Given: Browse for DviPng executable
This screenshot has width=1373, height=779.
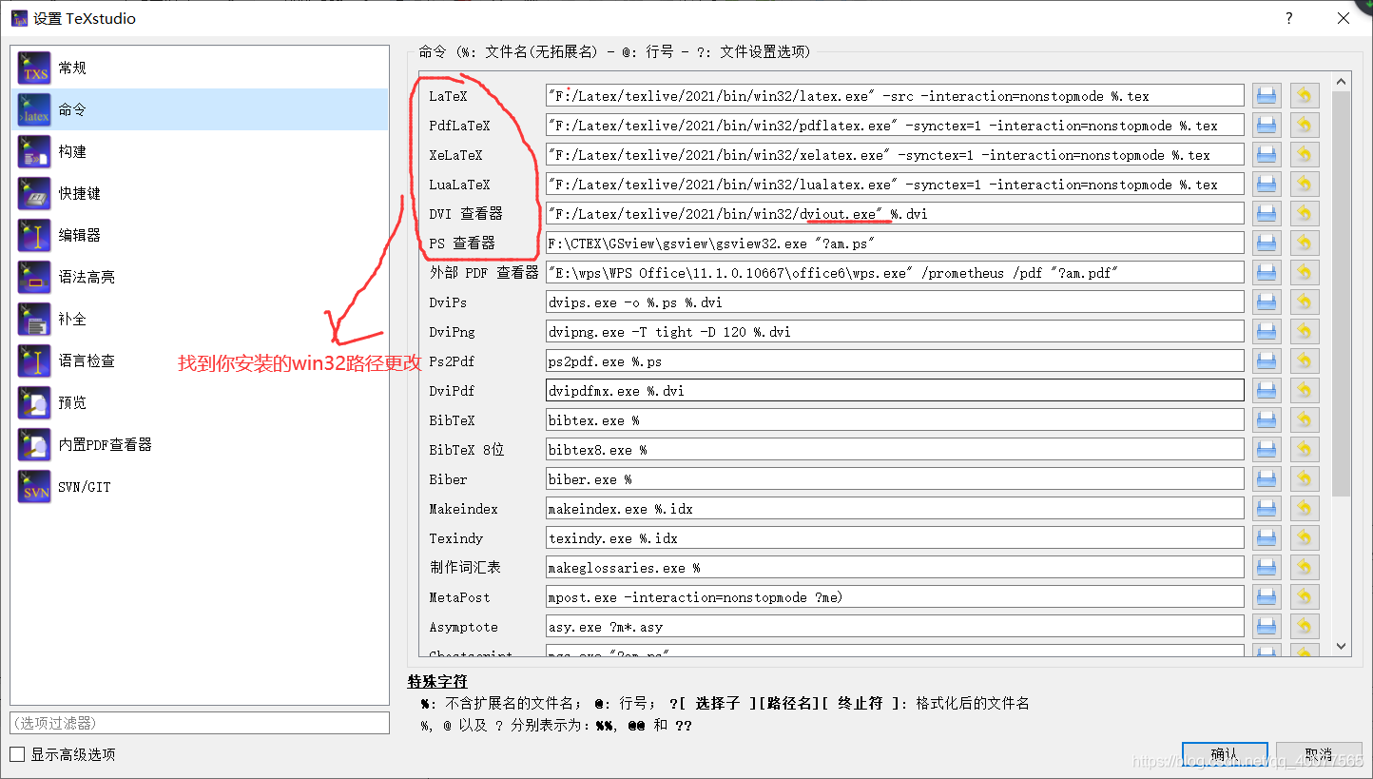Looking at the screenshot, I should click(x=1267, y=331).
